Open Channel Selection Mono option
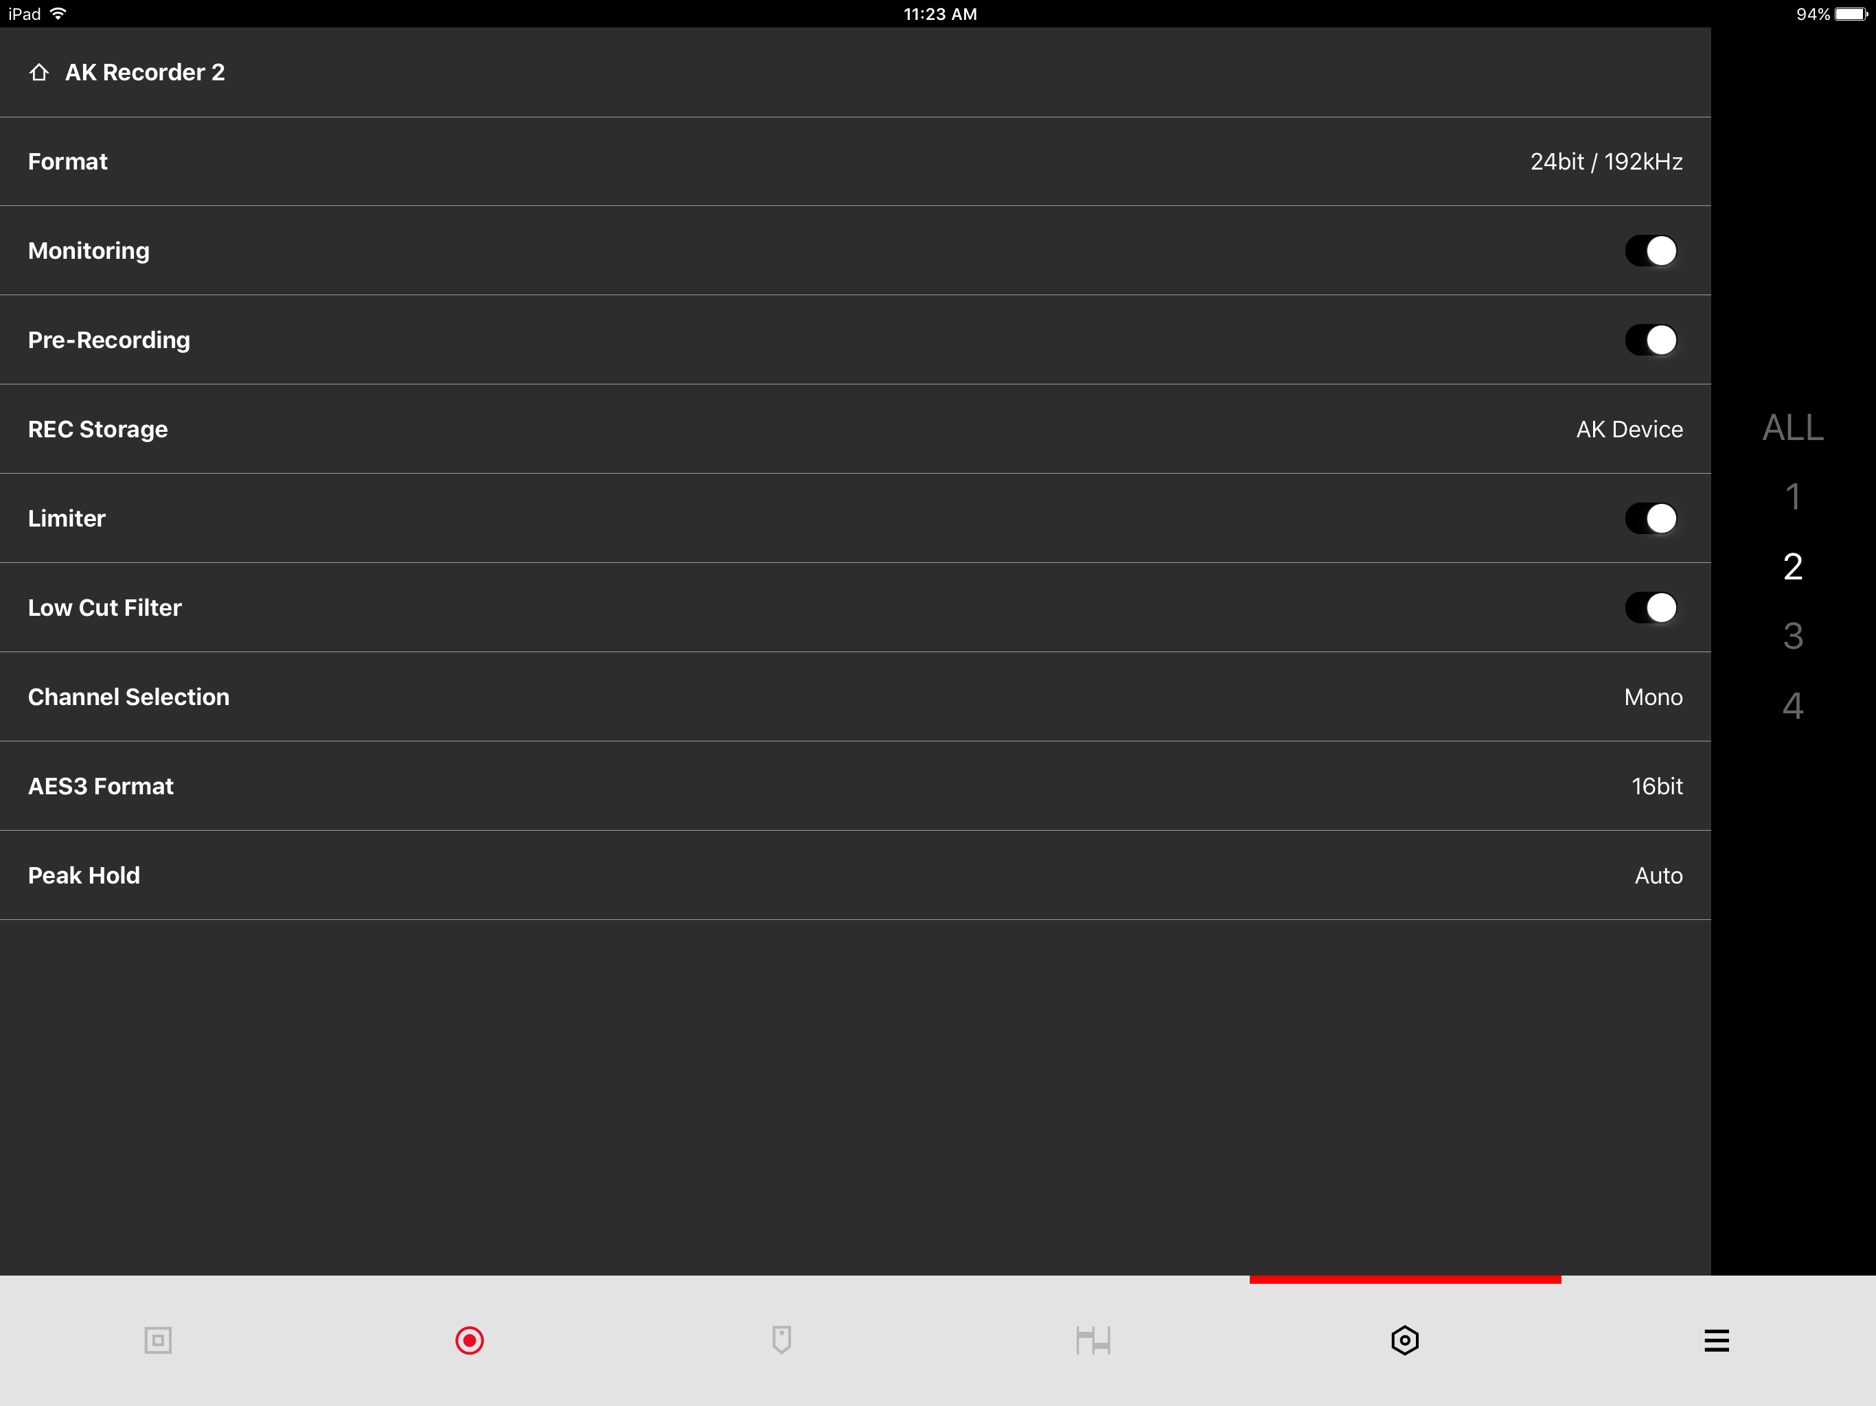This screenshot has height=1406, width=1876. (x=855, y=697)
